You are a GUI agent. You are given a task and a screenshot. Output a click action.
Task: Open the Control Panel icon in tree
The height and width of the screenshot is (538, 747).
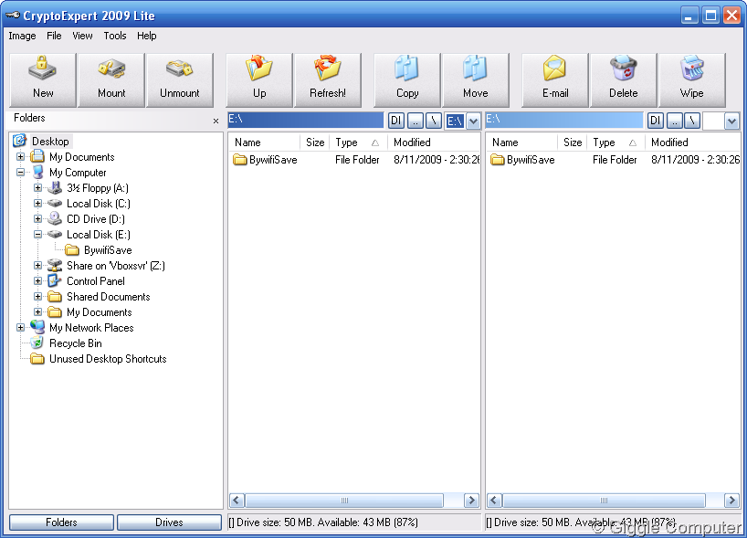pyautogui.click(x=55, y=280)
